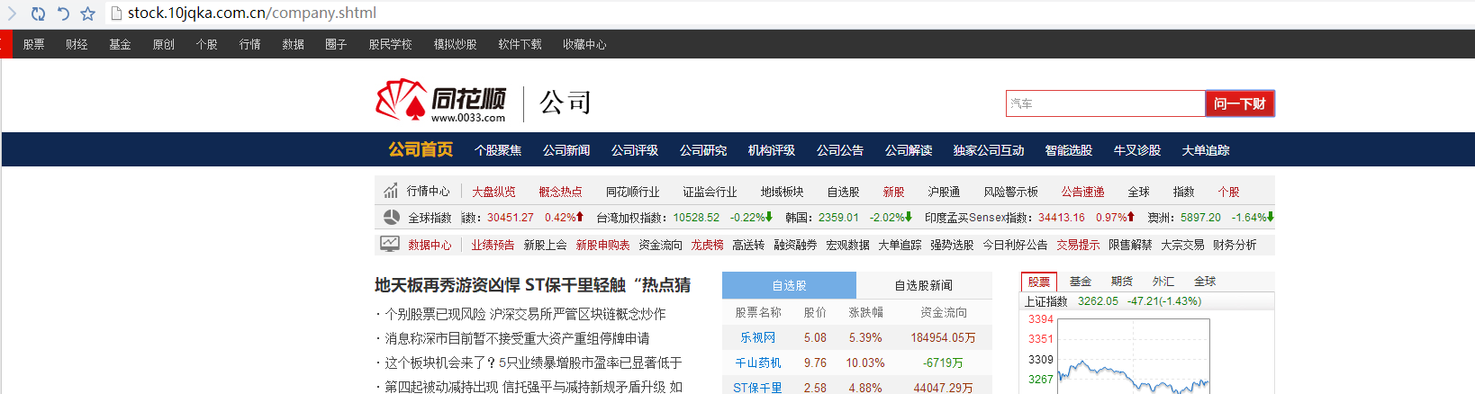1475x394 pixels.
Task: Open 股票 in the top black menu
Action: (33, 44)
